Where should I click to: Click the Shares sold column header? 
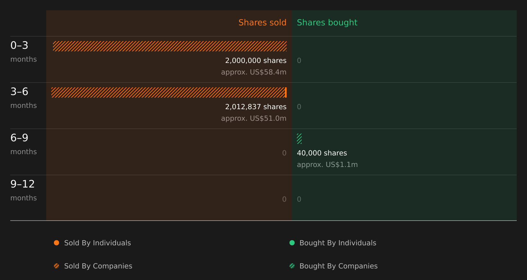[x=262, y=22]
